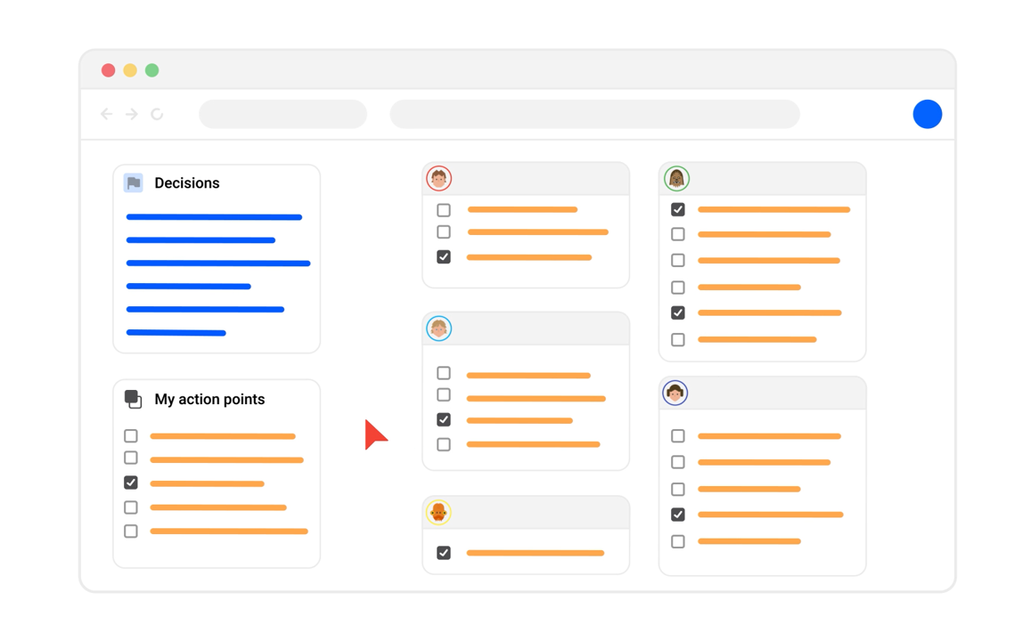Image resolution: width=1031 pixels, height=641 pixels.
Task: Click the My action points icon
Action: (x=133, y=399)
